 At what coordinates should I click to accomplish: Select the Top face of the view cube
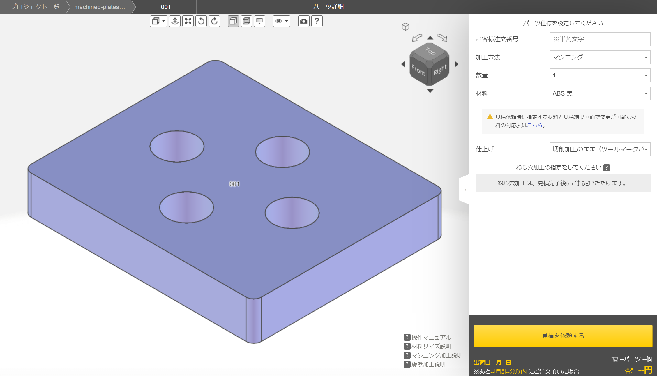click(430, 51)
